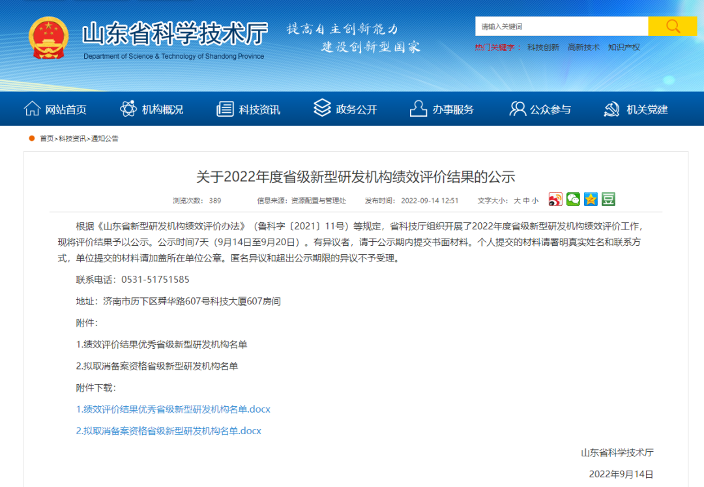The width and height of the screenshot is (704, 487).
Task: Share the announcement to Douban
Action: (608, 199)
